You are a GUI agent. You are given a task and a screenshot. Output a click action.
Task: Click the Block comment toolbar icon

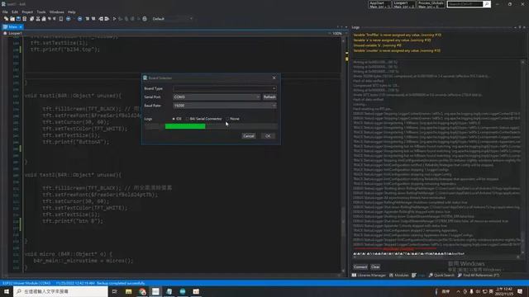[88, 19]
